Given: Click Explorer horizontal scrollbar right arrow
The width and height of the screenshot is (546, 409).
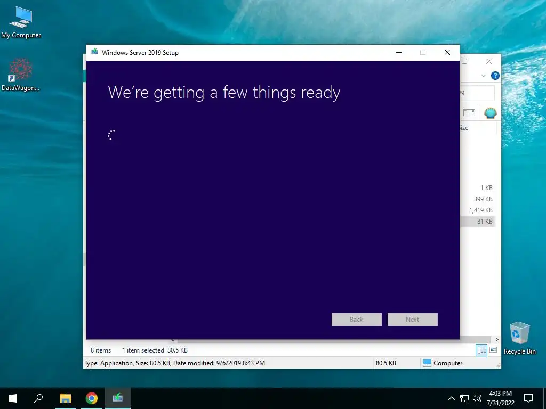Looking at the screenshot, I should pyautogui.click(x=496, y=339).
